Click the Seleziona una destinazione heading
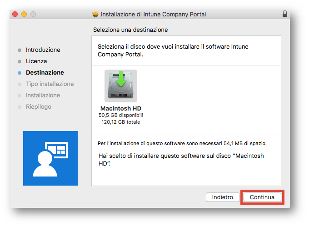Viewport: 309px width, 227px height. (130, 30)
